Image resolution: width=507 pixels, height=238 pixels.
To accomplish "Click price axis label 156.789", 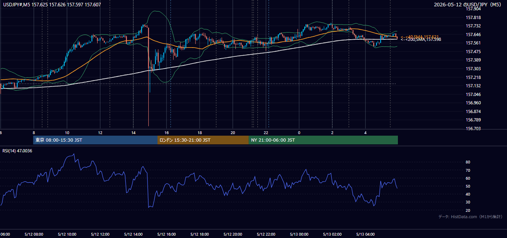I will 473,120.
